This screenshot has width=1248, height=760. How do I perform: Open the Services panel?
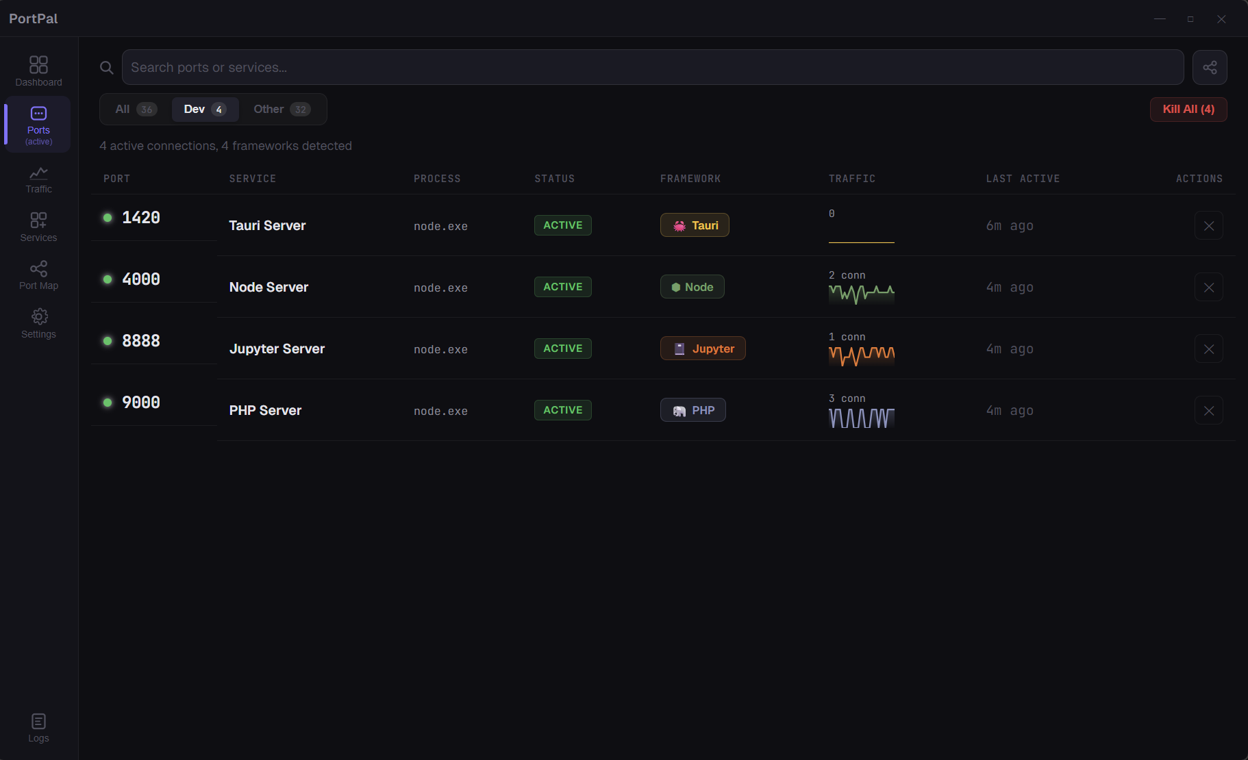click(x=38, y=227)
